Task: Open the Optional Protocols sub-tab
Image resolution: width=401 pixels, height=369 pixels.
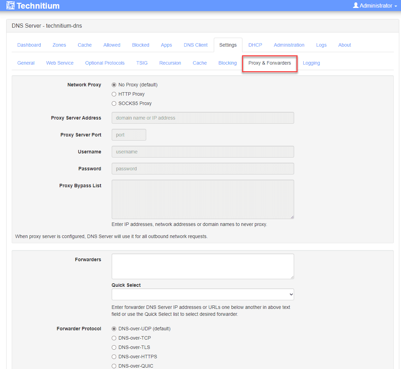Action: (x=105, y=63)
